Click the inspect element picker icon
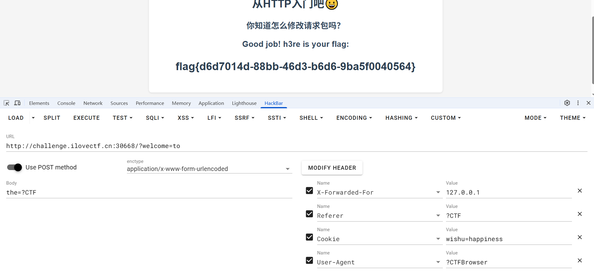The width and height of the screenshot is (594, 274). pos(7,103)
